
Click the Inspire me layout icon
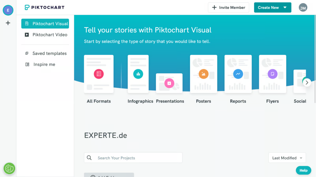click(x=27, y=64)
